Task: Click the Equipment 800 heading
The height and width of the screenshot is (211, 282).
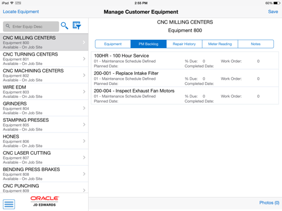Action: tap(185, 30)
